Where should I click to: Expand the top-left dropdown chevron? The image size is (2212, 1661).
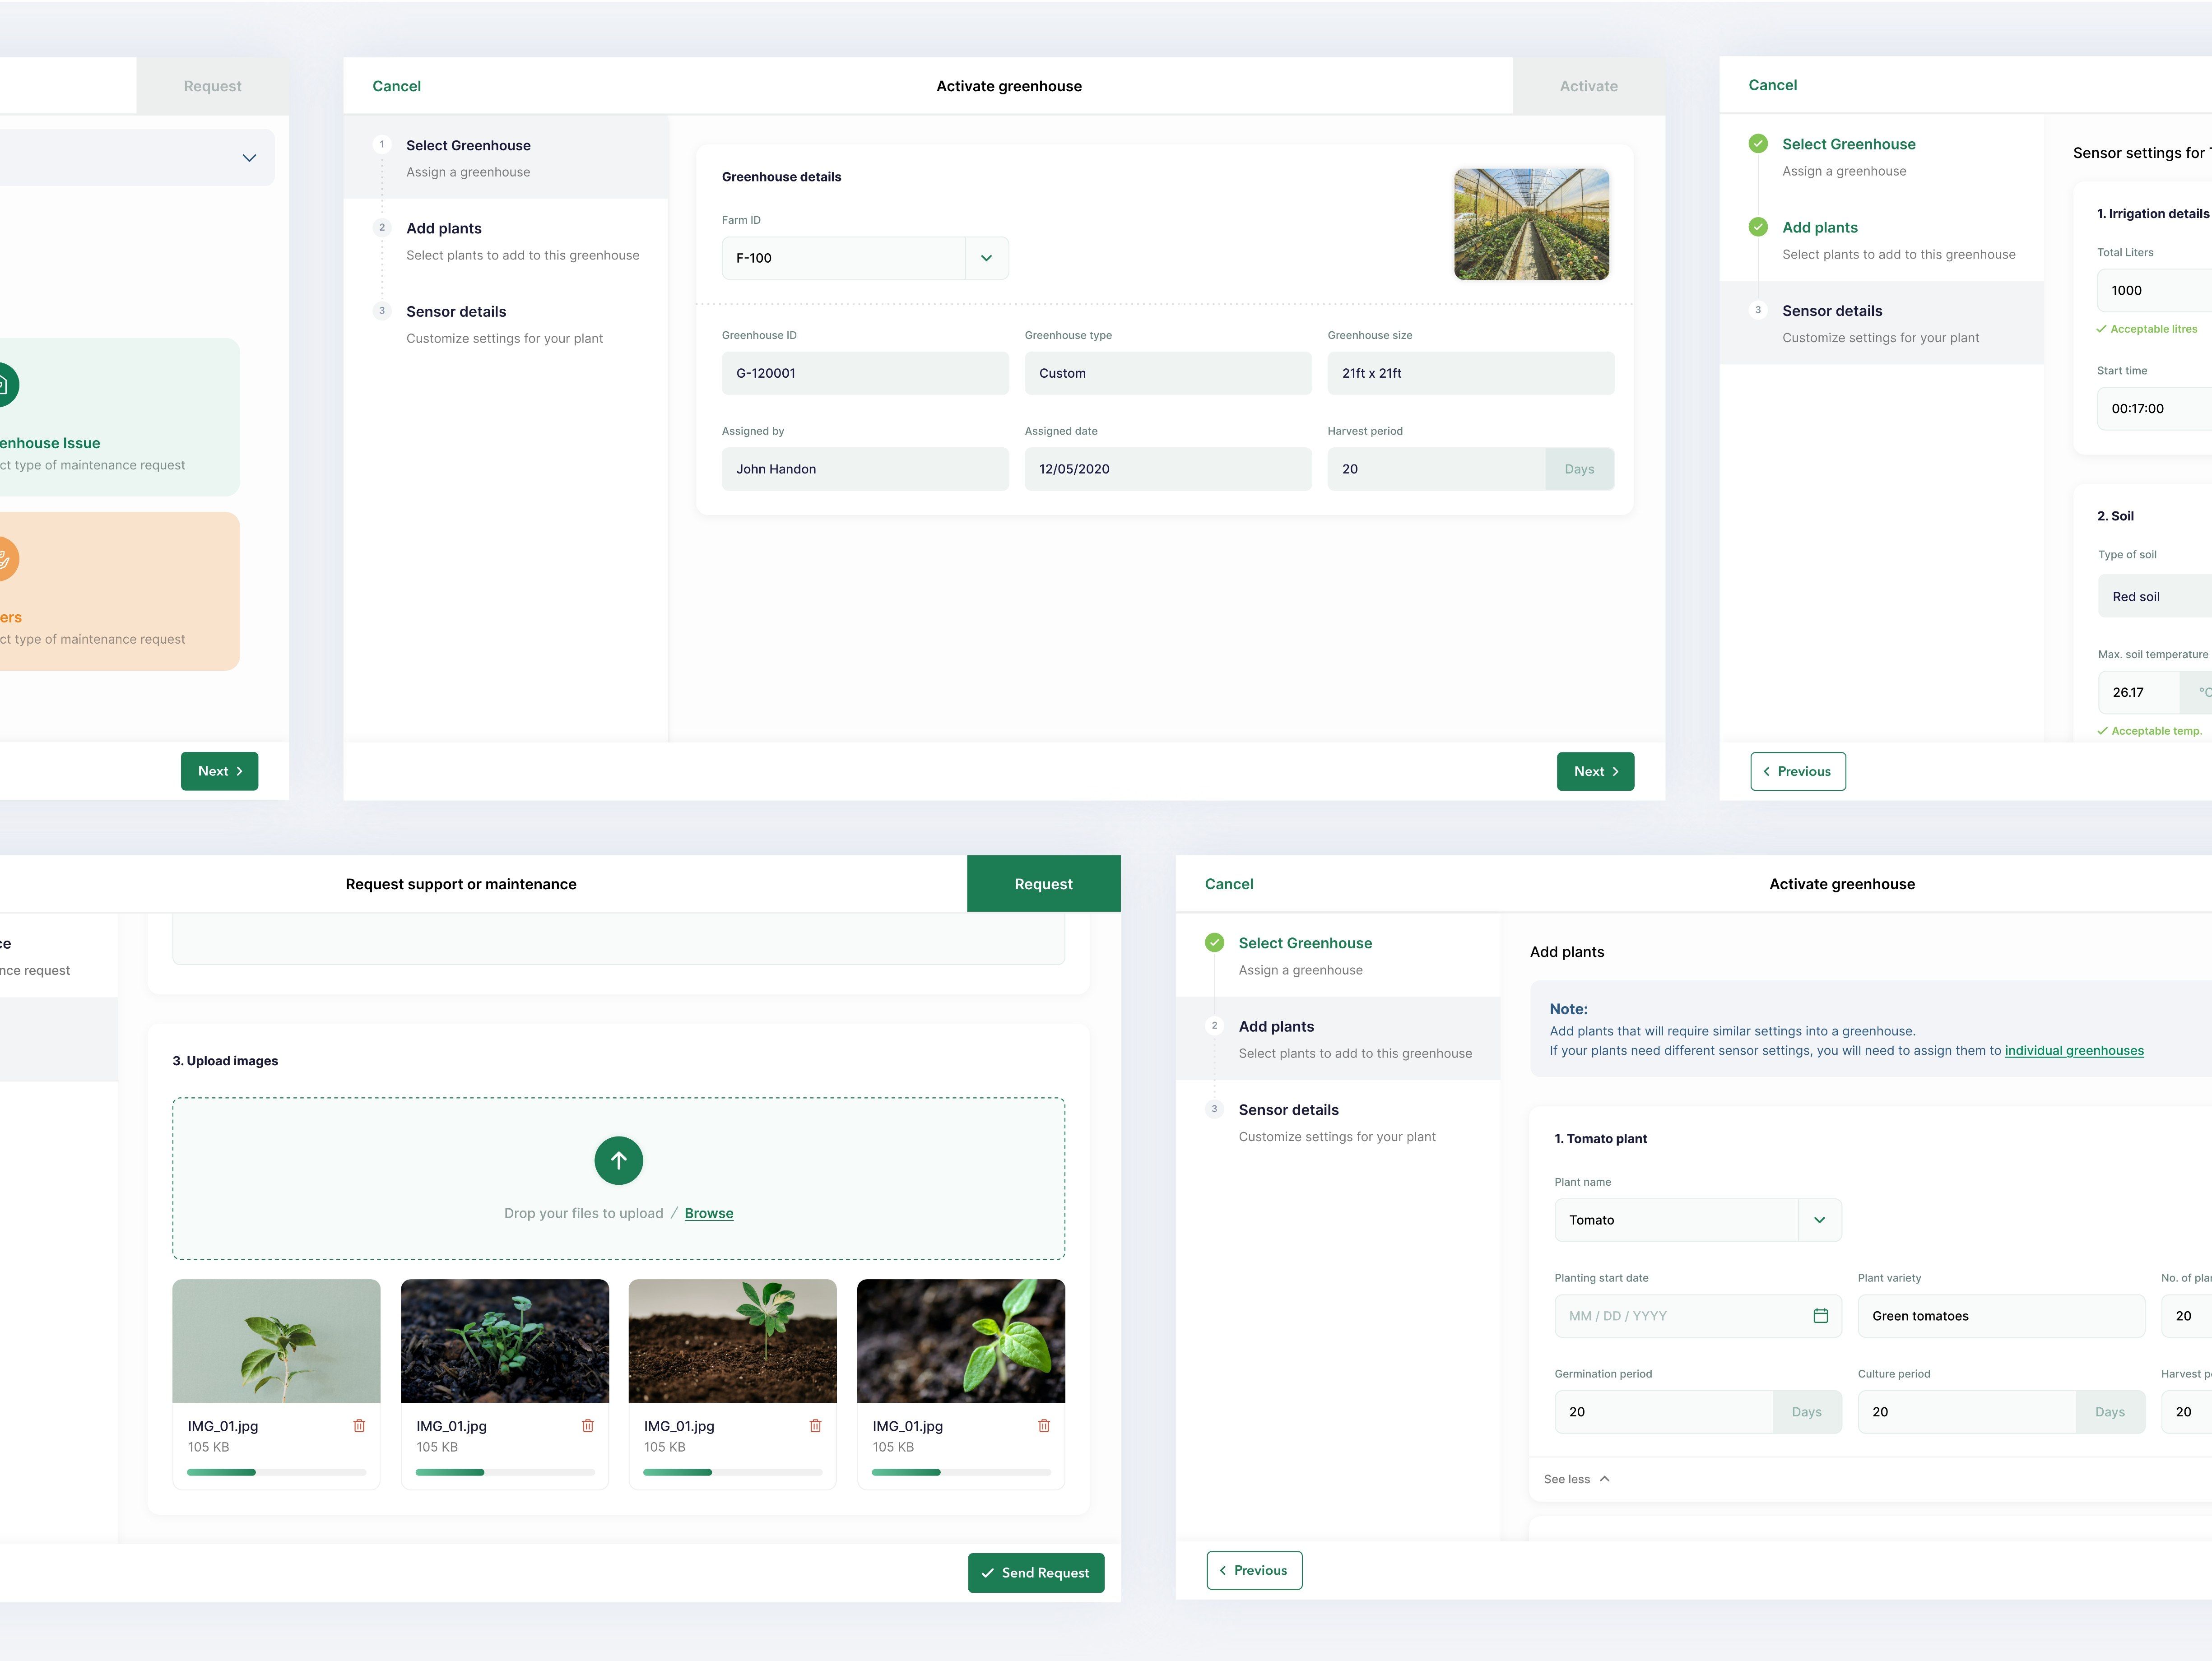pos(249,158)
